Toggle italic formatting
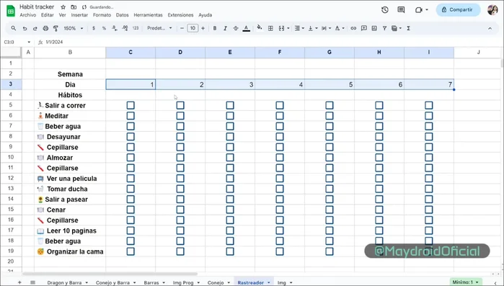Viewport: 504px width, 286px height. click(225, 28)
